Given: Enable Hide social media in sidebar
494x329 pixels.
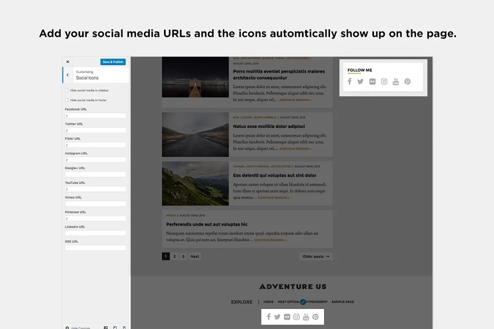Looking at the screenshot, I should click(67, 91).
